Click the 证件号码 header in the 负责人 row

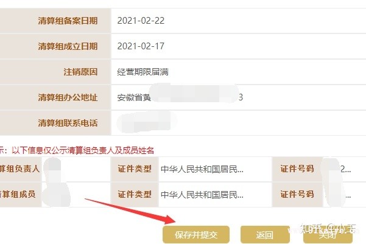point(297,169)
